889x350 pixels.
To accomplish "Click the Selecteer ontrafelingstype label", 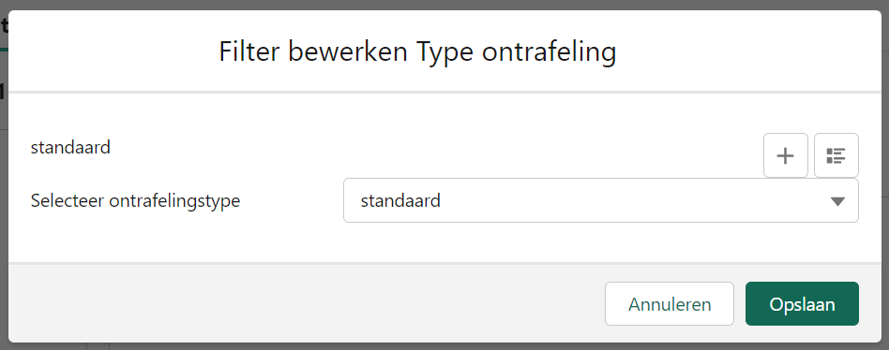I will 135,200.
